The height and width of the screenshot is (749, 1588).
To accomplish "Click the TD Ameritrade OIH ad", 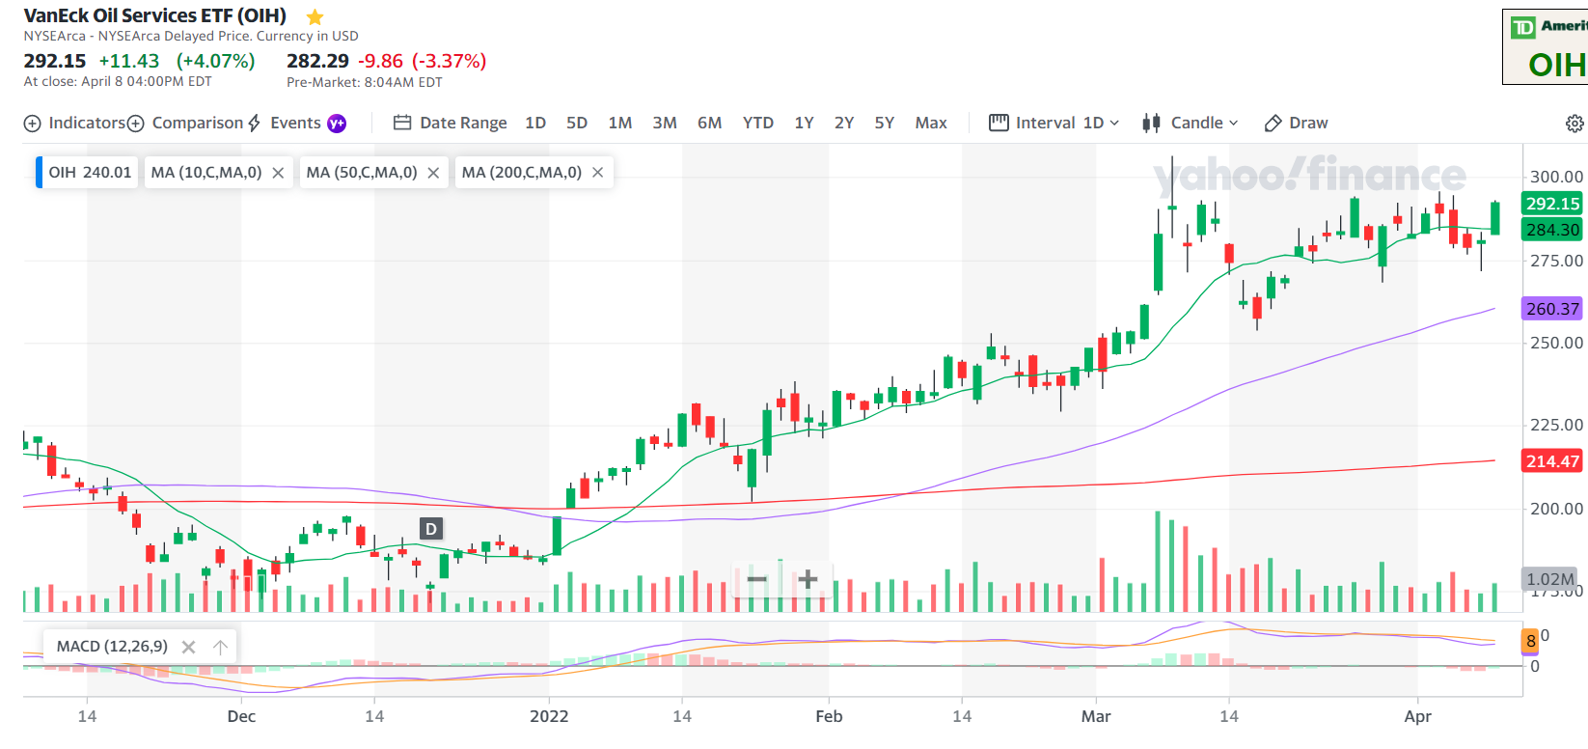I will click(1546, 46).
